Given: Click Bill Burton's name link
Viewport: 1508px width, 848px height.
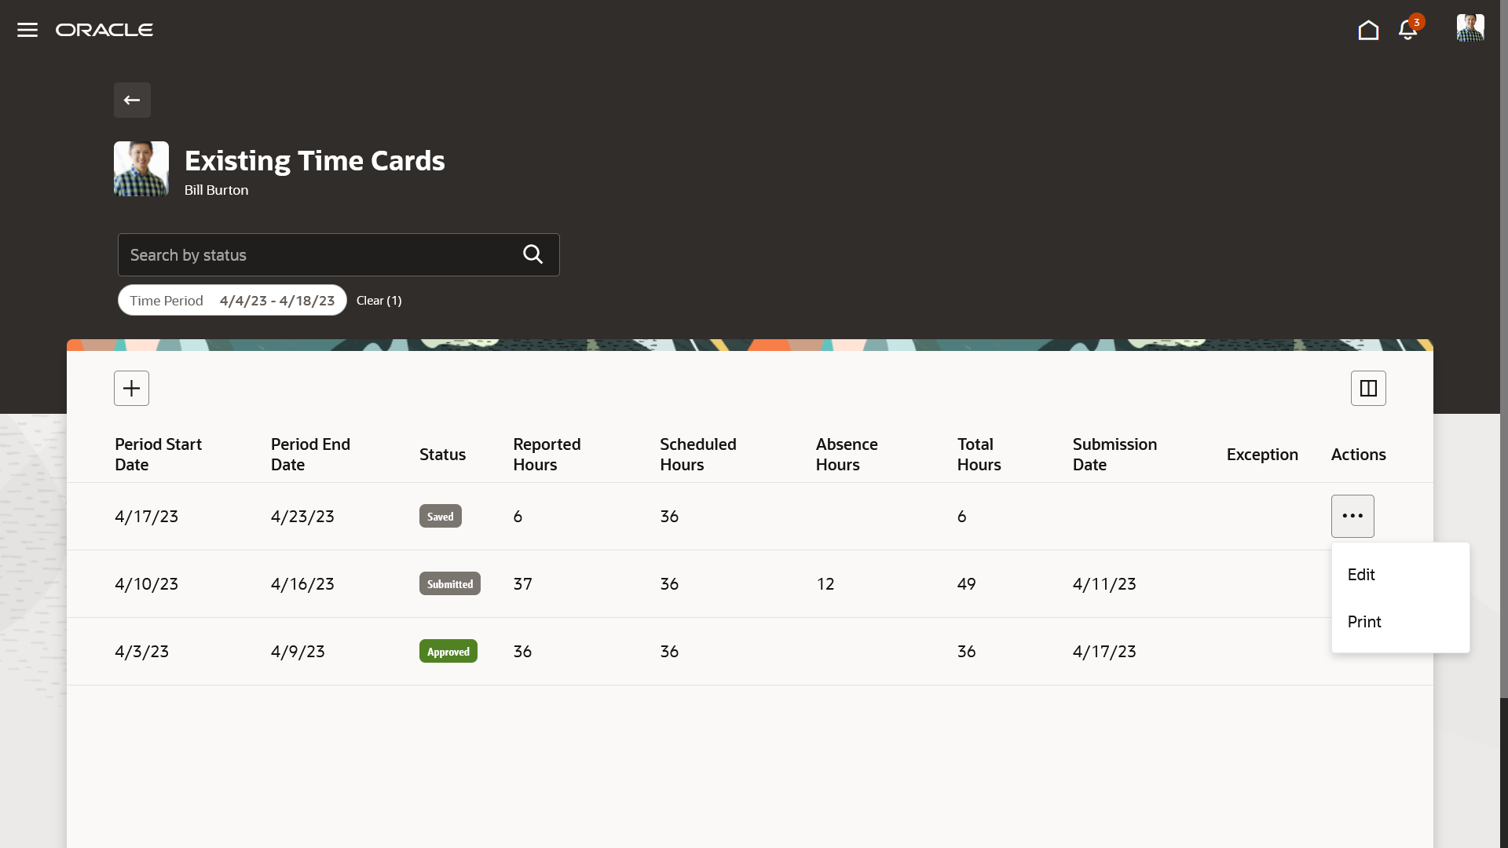Looking at the screenshot, I should pyautogui.click(x=216, y=190).
